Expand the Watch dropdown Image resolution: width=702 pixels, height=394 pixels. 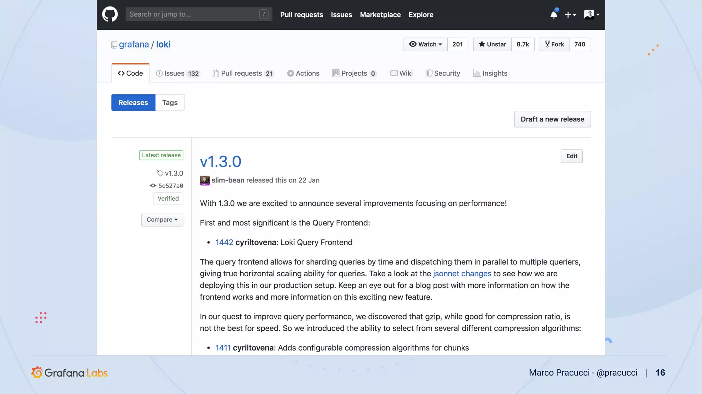point(425,44)
